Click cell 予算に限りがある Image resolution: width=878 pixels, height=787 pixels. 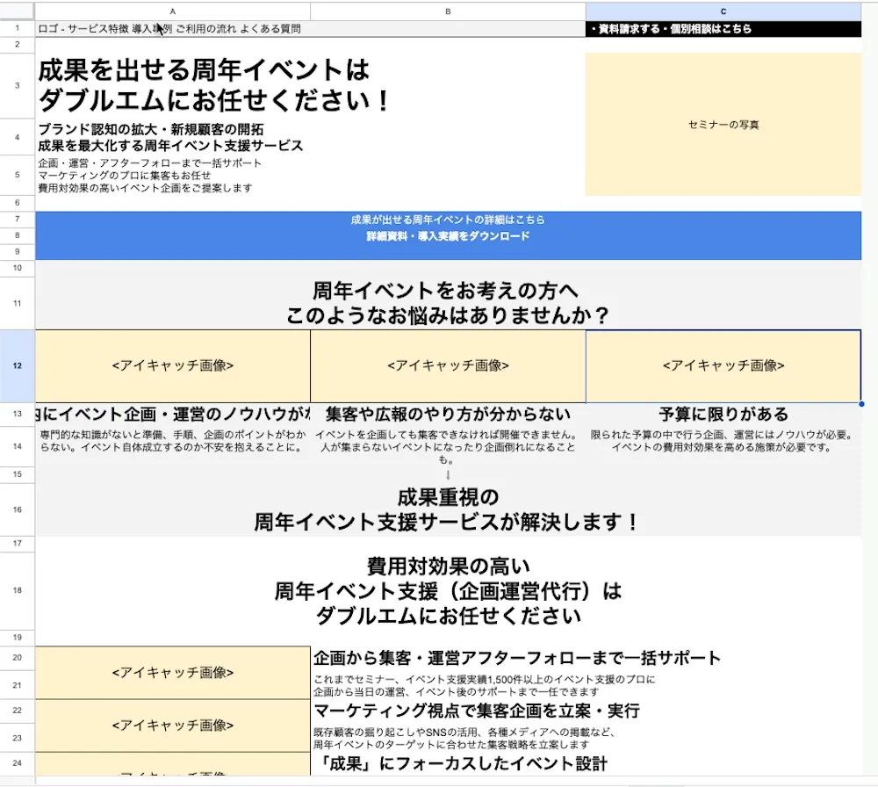coord(723,414)
